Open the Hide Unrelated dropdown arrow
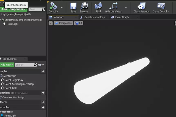The image size is (176, 117). click(x=126, y=8)
